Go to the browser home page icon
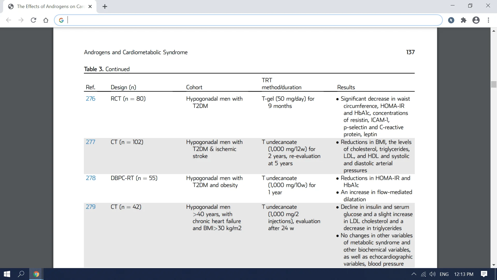 (x=46, y=20)
